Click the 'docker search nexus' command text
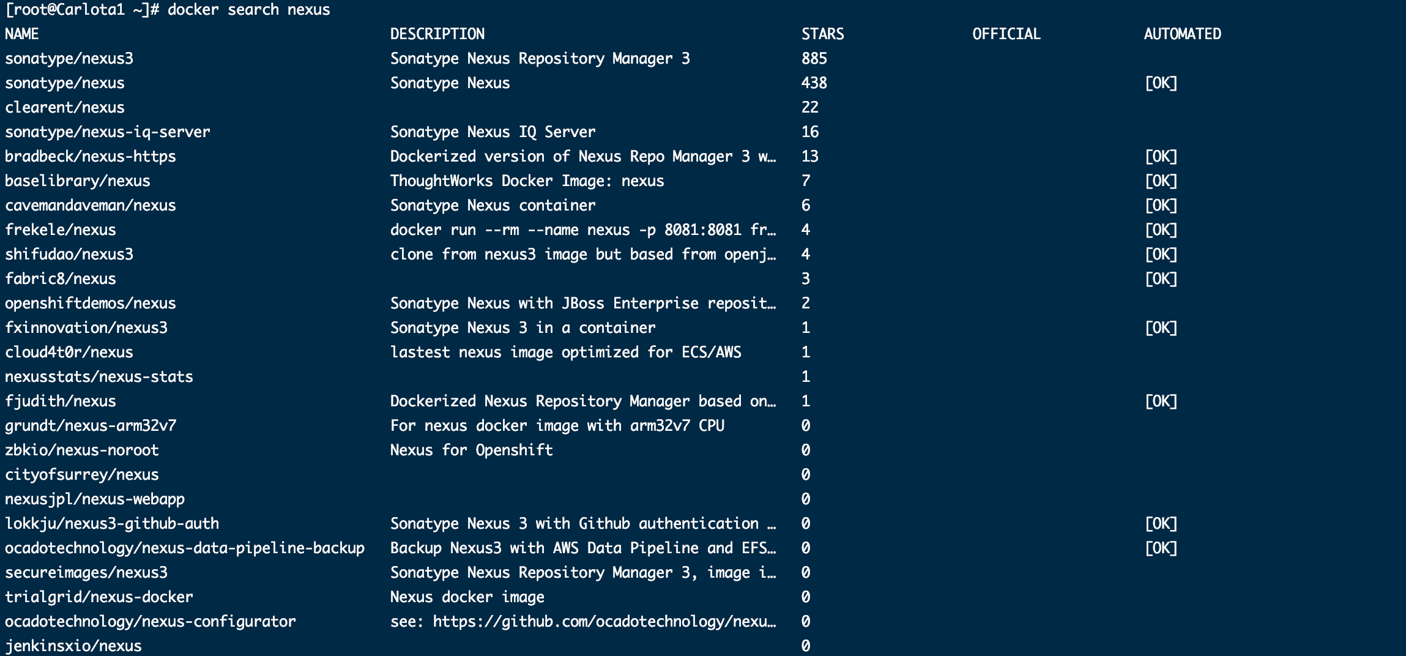The image size is (1406, 656). 249,10
